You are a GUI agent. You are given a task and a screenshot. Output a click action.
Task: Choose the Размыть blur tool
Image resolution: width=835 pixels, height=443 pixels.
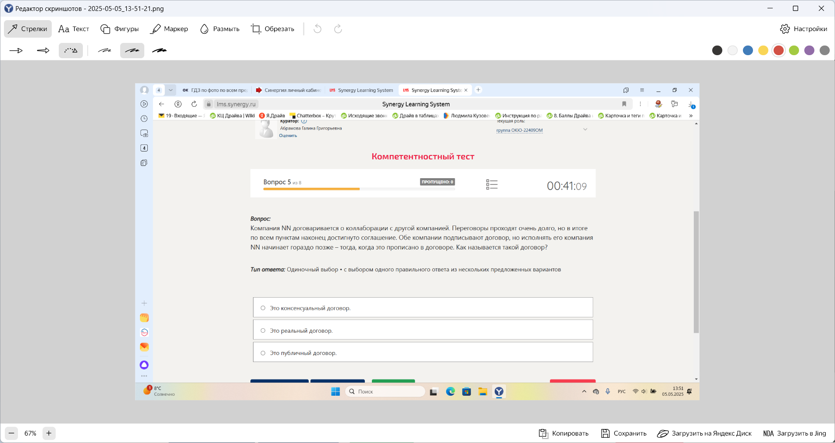point(220,29)
